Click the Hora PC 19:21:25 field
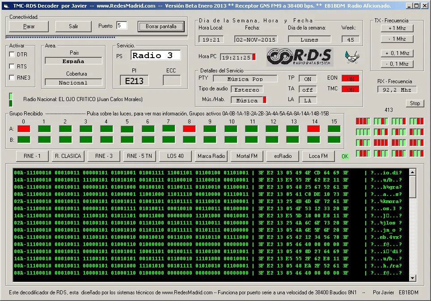Screen dimensions: 431x301 (x=238, y=57)
